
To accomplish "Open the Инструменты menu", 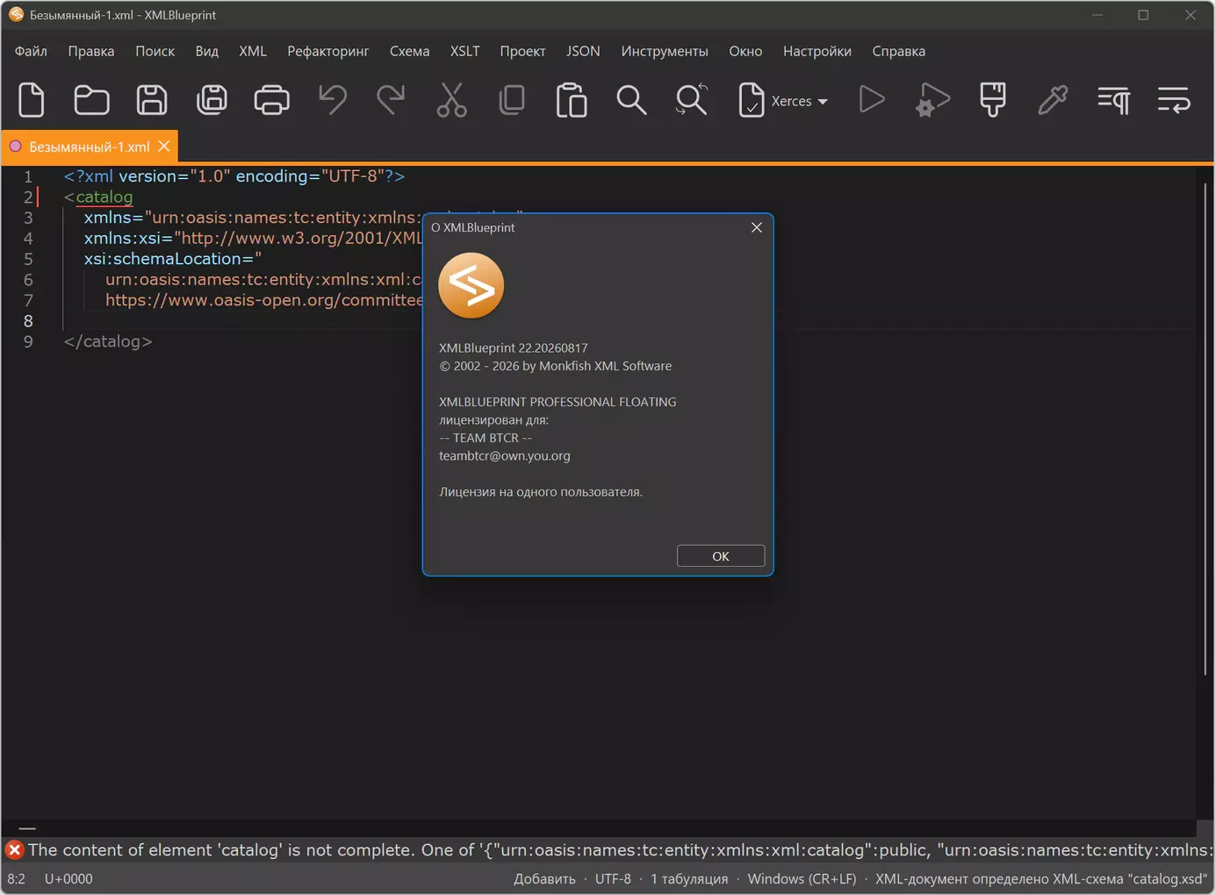I will (x=665, y=51).
